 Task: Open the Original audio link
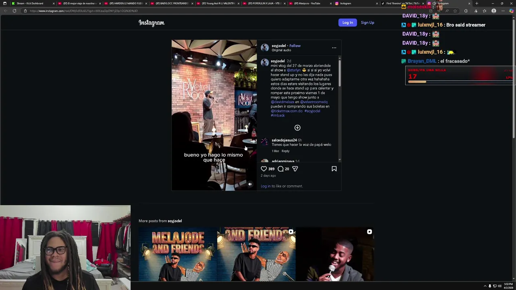281,50
